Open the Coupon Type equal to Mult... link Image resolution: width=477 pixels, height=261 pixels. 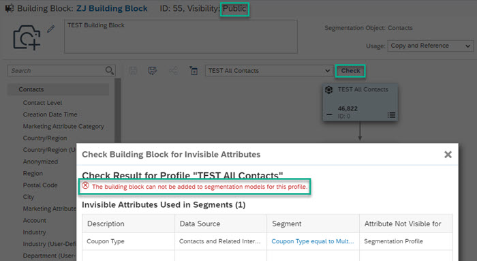point(312,241)
